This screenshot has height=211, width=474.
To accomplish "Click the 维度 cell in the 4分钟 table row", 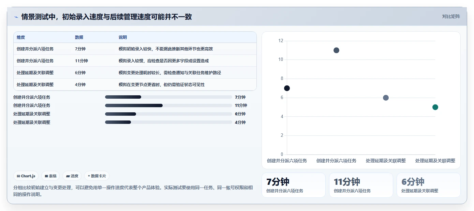I will (35, 84).
